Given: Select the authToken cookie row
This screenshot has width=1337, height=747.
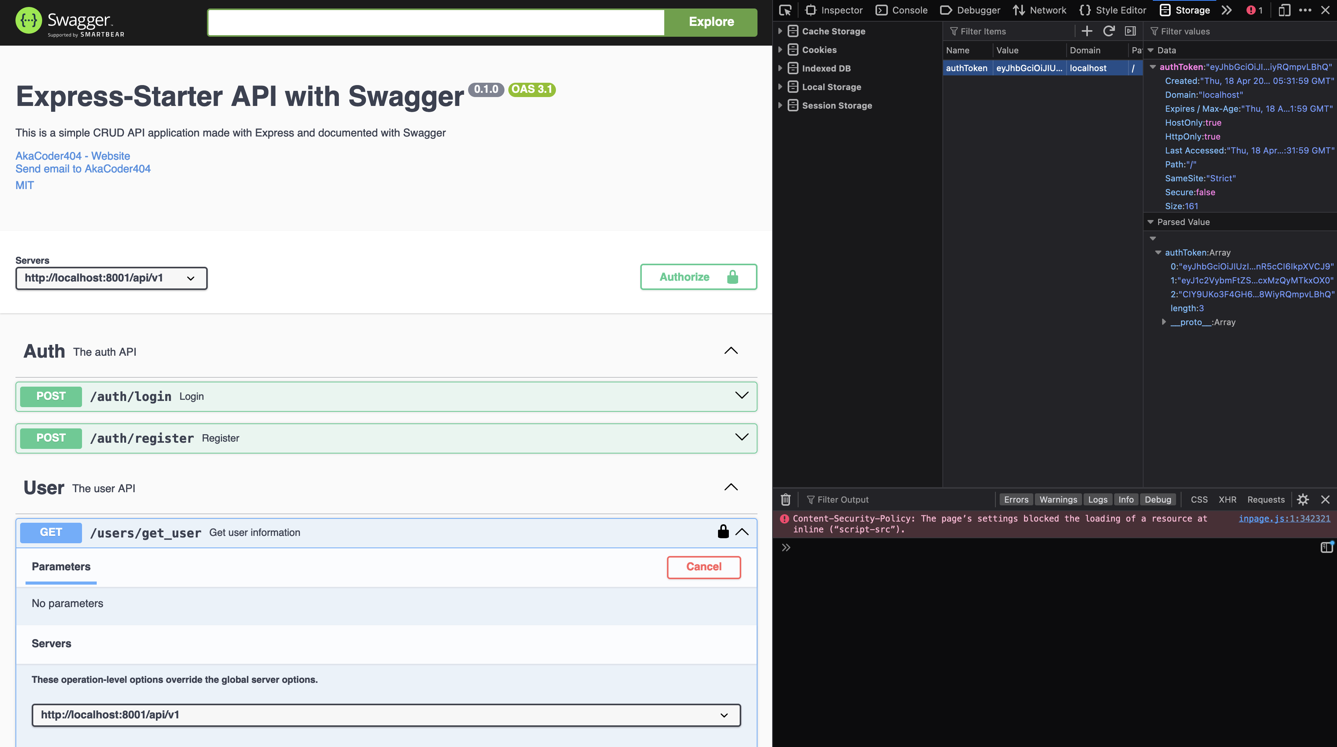Looking at the screenshot, I should coord(1042,68).
